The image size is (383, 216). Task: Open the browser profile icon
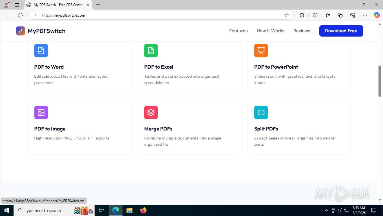[x=6, y=5]
